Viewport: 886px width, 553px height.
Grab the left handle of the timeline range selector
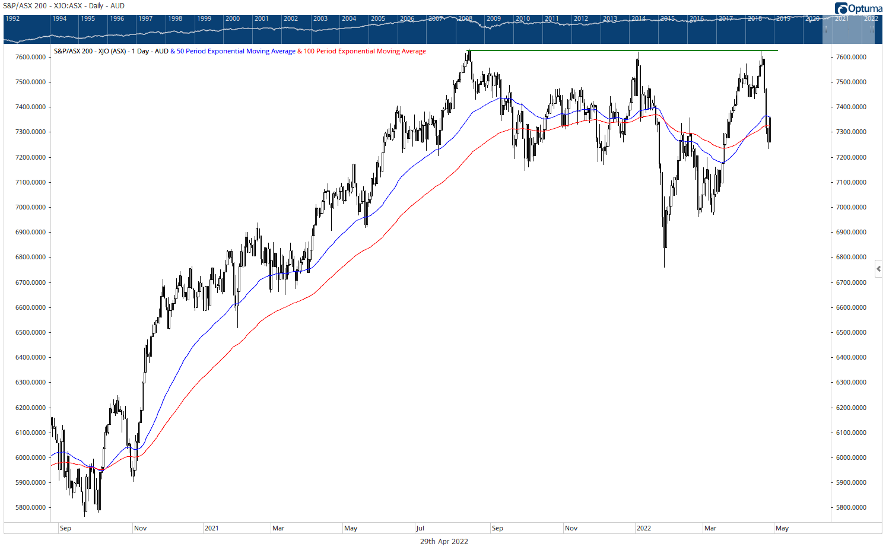(825, 29)
